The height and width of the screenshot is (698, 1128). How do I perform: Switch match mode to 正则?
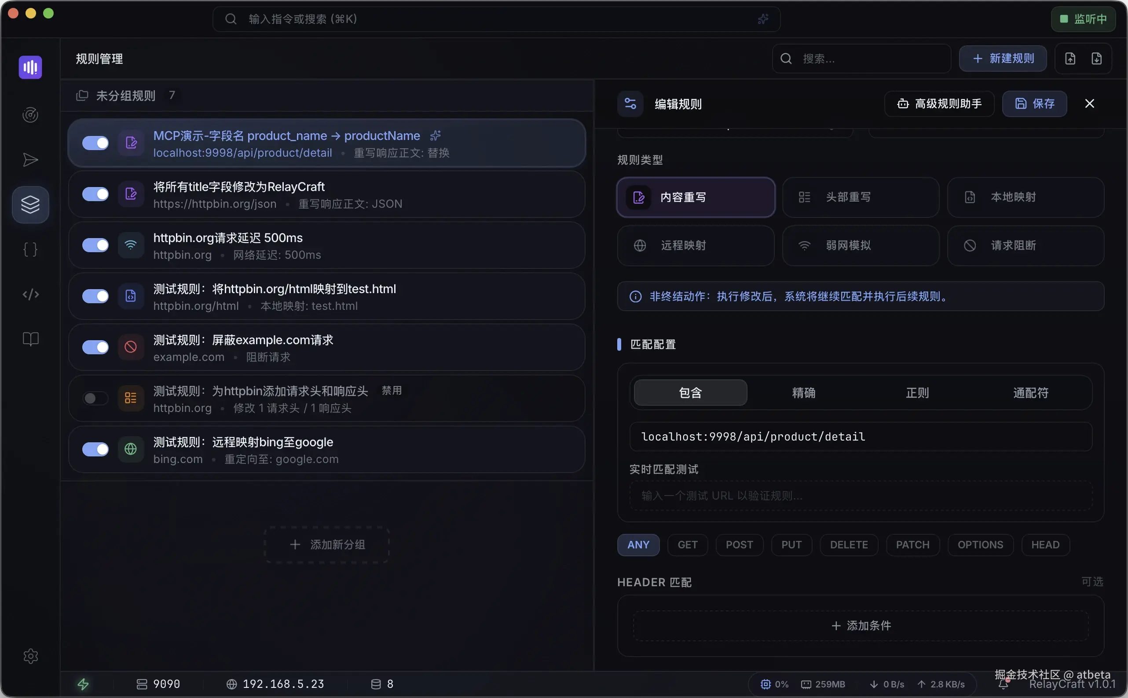coord(917,393)
